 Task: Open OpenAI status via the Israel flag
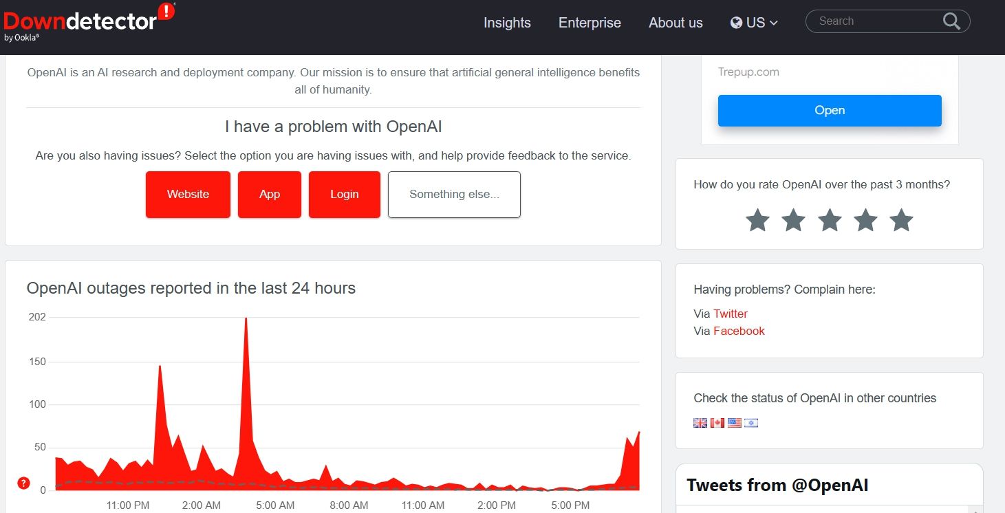pyautogui.click(x=751, y=423)
